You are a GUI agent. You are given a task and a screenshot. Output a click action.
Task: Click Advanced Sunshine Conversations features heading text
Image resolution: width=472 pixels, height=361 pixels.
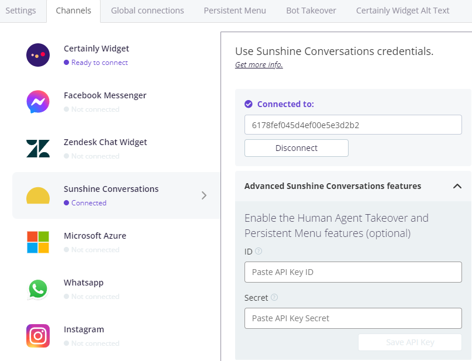click(x=333, y=186)
